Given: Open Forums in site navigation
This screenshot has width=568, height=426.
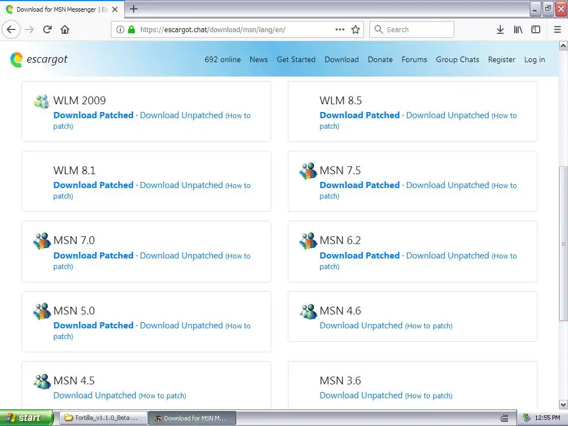Looking at the screenshot, I should click(x=414, y=59).
